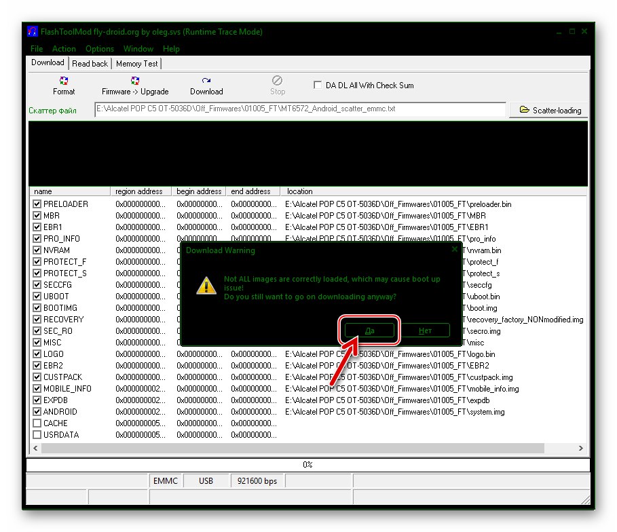Open the Help menu
This screenshot has width=617, height=532.
[x=171, y=49]
